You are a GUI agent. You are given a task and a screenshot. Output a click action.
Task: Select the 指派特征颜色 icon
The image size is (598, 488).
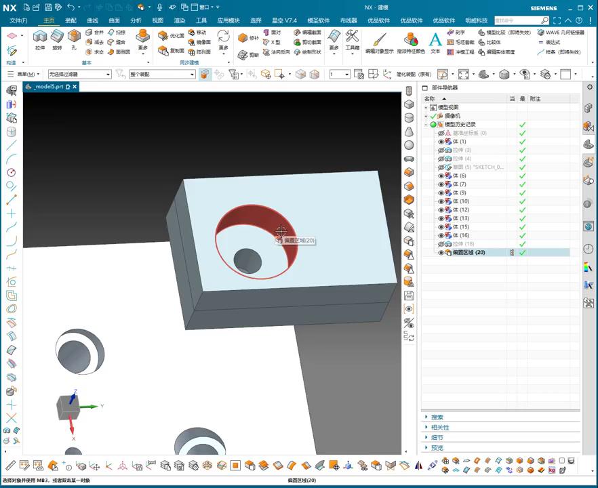point(411,39)
